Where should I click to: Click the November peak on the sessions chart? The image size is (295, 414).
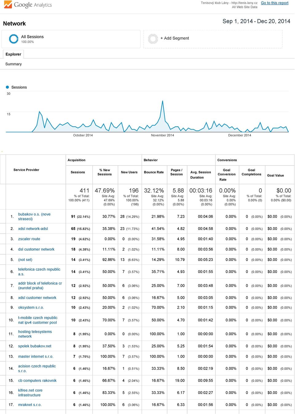(162, 102)
